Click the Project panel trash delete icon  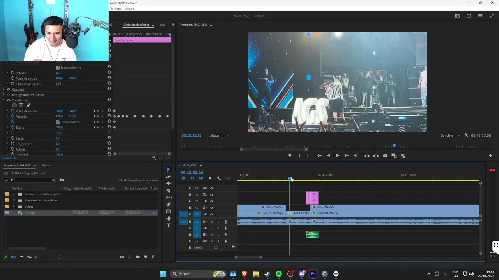(153, 257)
